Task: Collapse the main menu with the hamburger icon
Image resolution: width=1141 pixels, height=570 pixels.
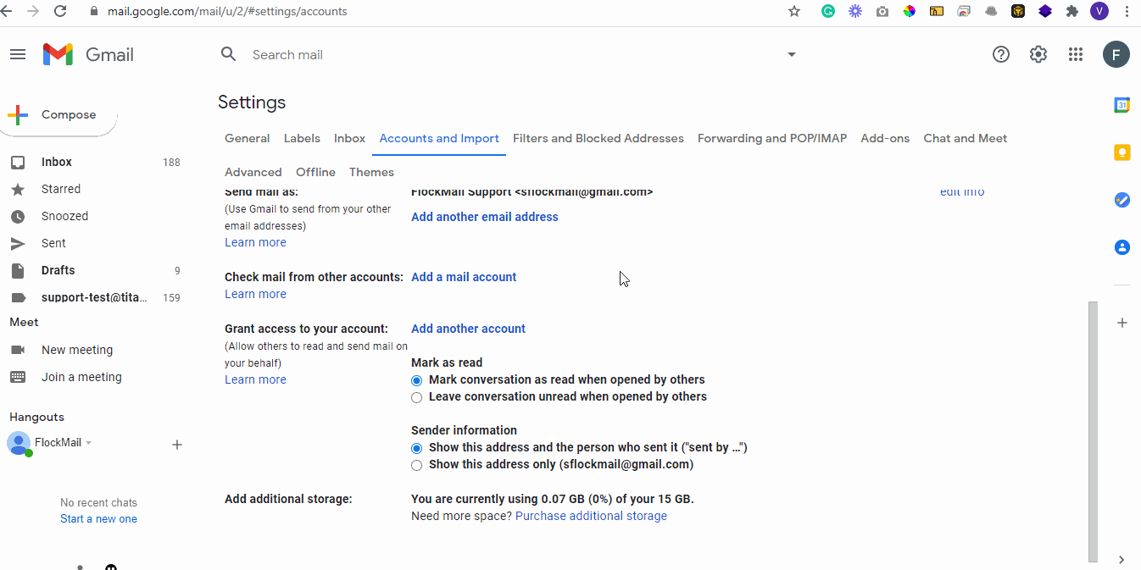Action: 17,54
